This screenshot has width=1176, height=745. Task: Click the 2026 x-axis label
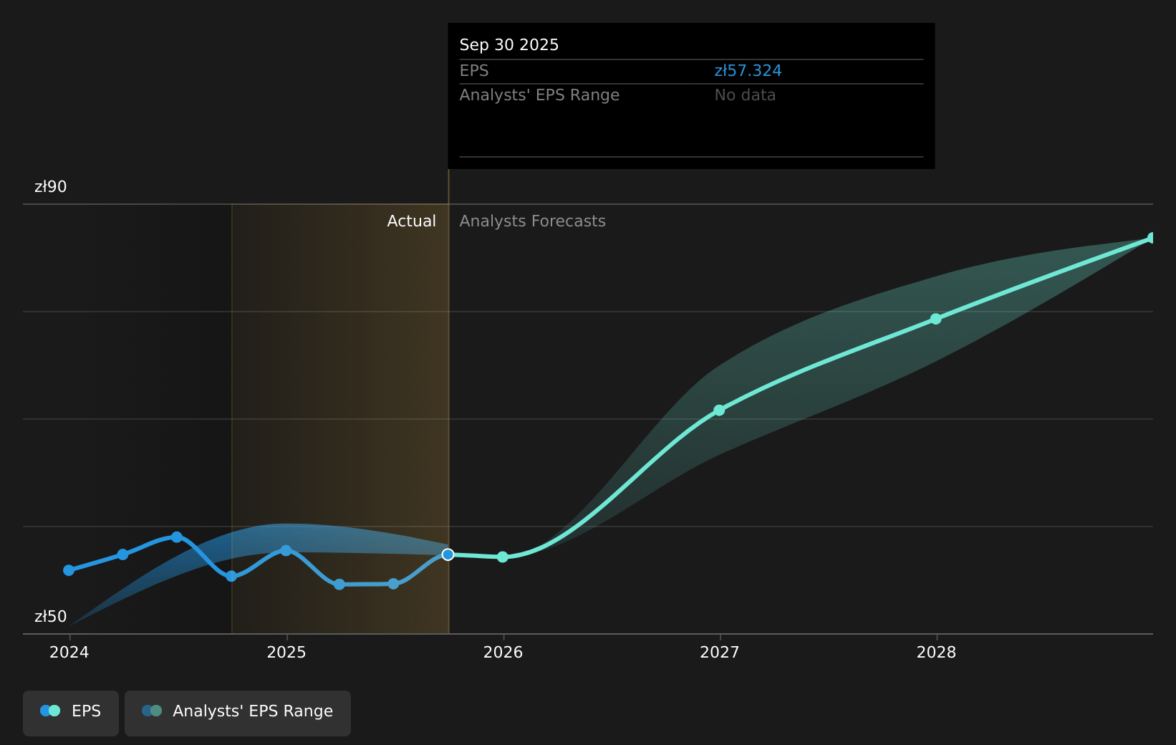(503, 652)
